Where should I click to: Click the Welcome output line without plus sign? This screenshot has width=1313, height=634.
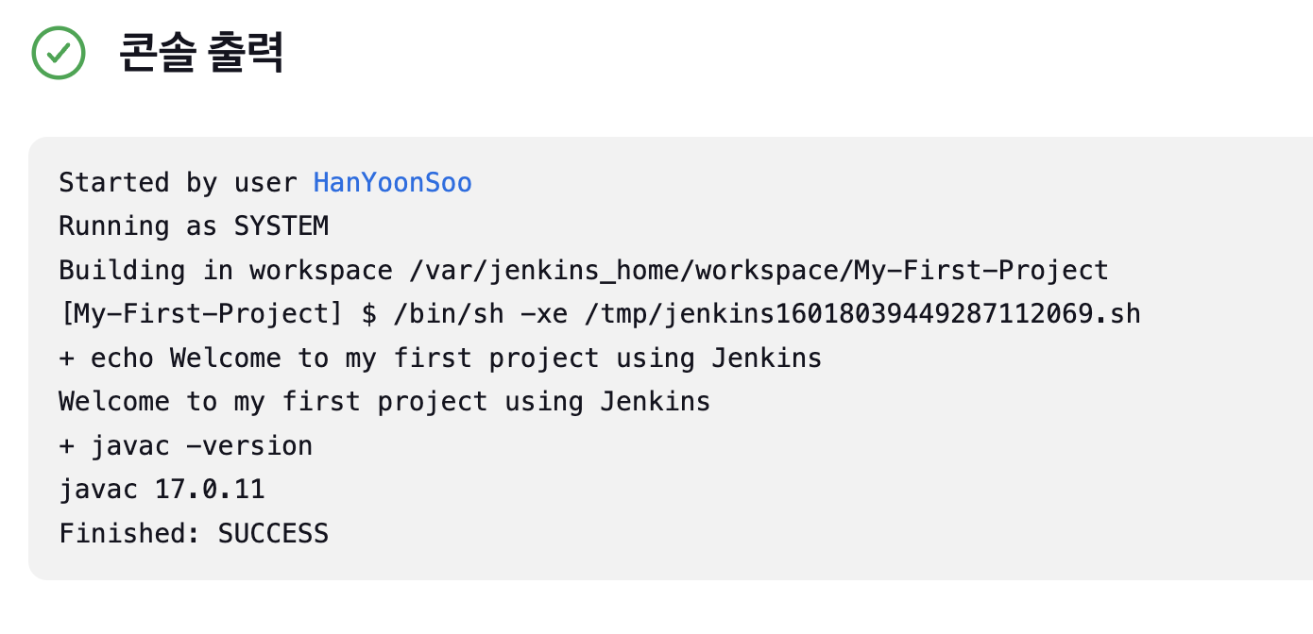click(x=384, y=402)
